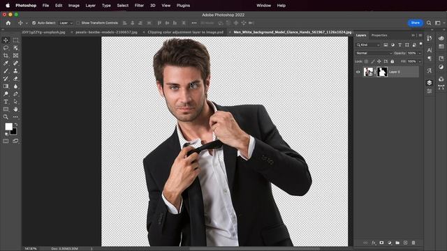The image size is (447, 251).
Task: Select the Spot Healing Brush tool
Action: [x=15, y=63]
